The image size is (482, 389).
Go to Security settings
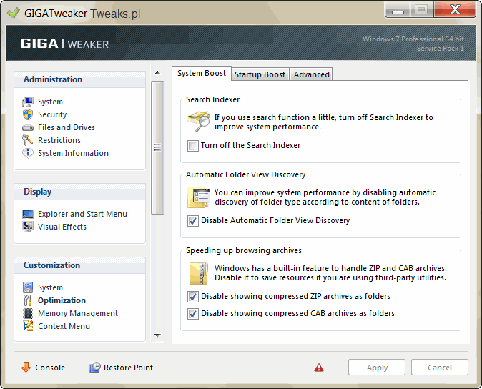click(x=52, y=114)
